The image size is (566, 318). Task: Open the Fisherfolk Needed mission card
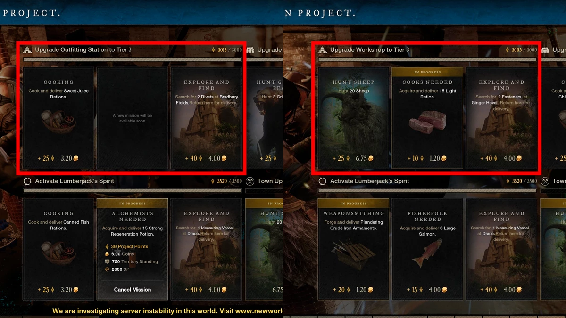click(x=427, y=249)
